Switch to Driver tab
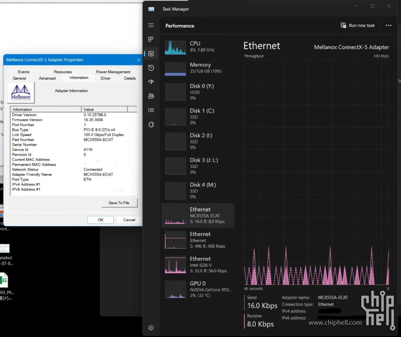Viewport: 401px width, 337px height. tap(106, 78)
